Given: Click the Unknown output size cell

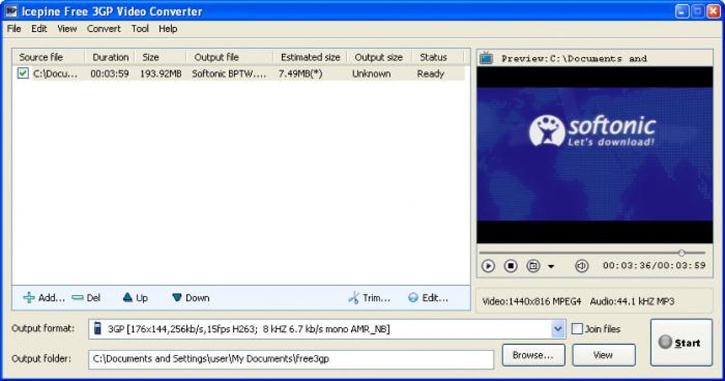Looking at the screenshot, I should click(x=371, y=73).
